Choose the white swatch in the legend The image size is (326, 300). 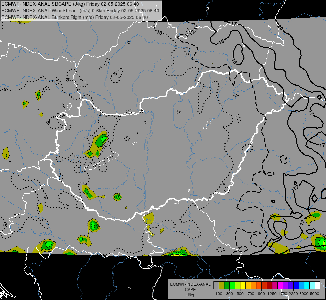click(x=317, y=285)
